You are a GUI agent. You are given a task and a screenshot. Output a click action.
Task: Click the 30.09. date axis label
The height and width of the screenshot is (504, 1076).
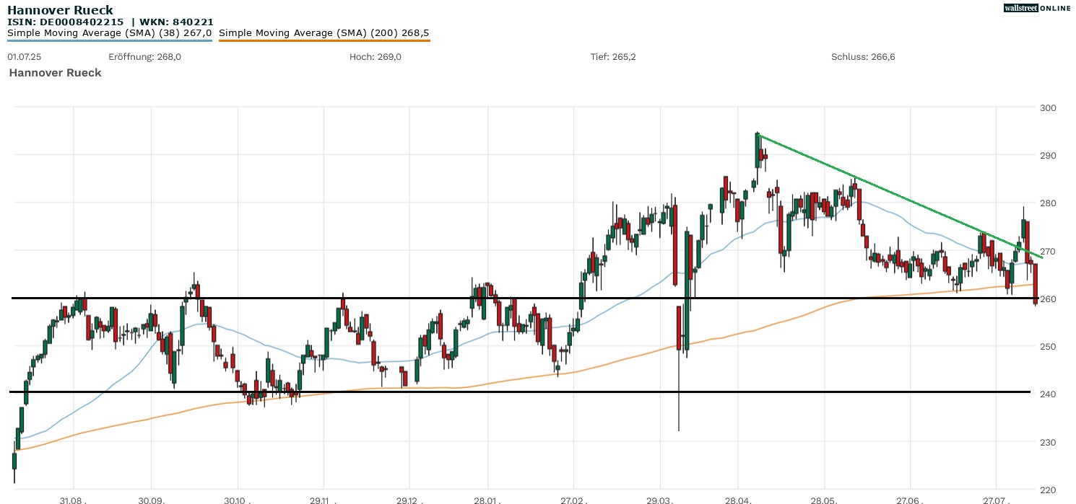click(151, 499)
